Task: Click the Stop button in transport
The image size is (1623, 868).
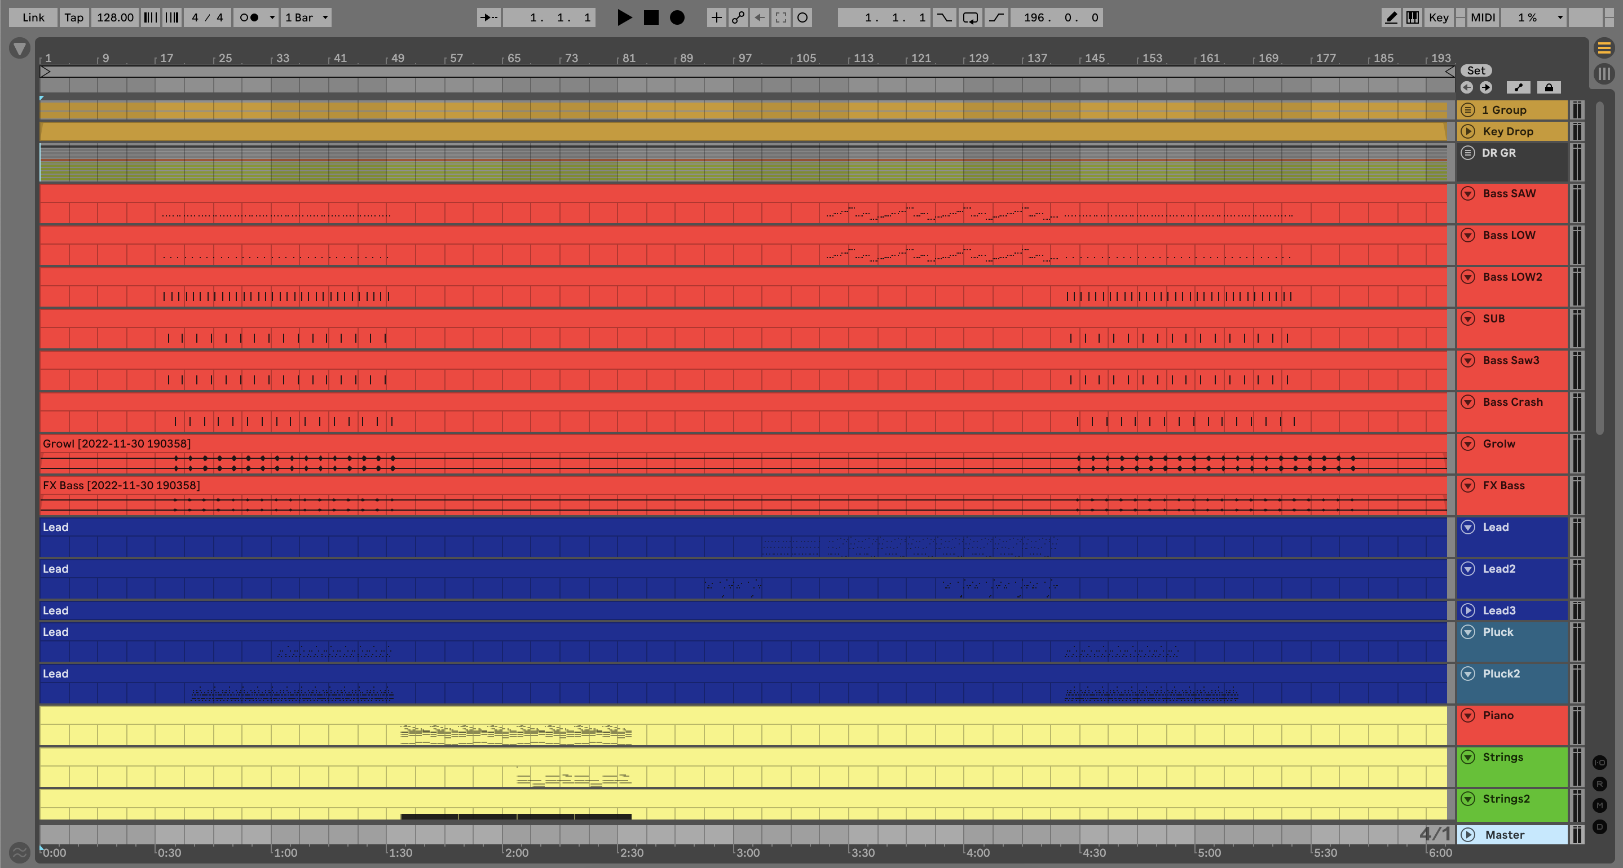Action: [x=651, y=17]
